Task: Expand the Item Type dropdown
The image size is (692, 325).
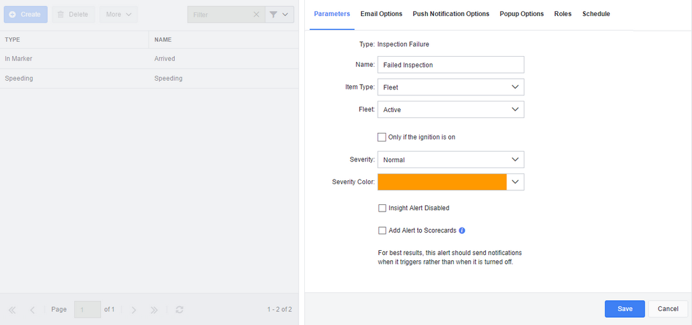Action: click(x=451, y=87)
